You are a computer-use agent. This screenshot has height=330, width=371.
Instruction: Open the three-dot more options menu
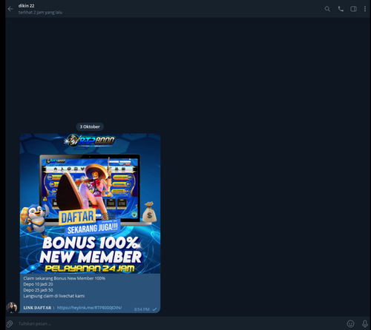[x=365, y=9]
